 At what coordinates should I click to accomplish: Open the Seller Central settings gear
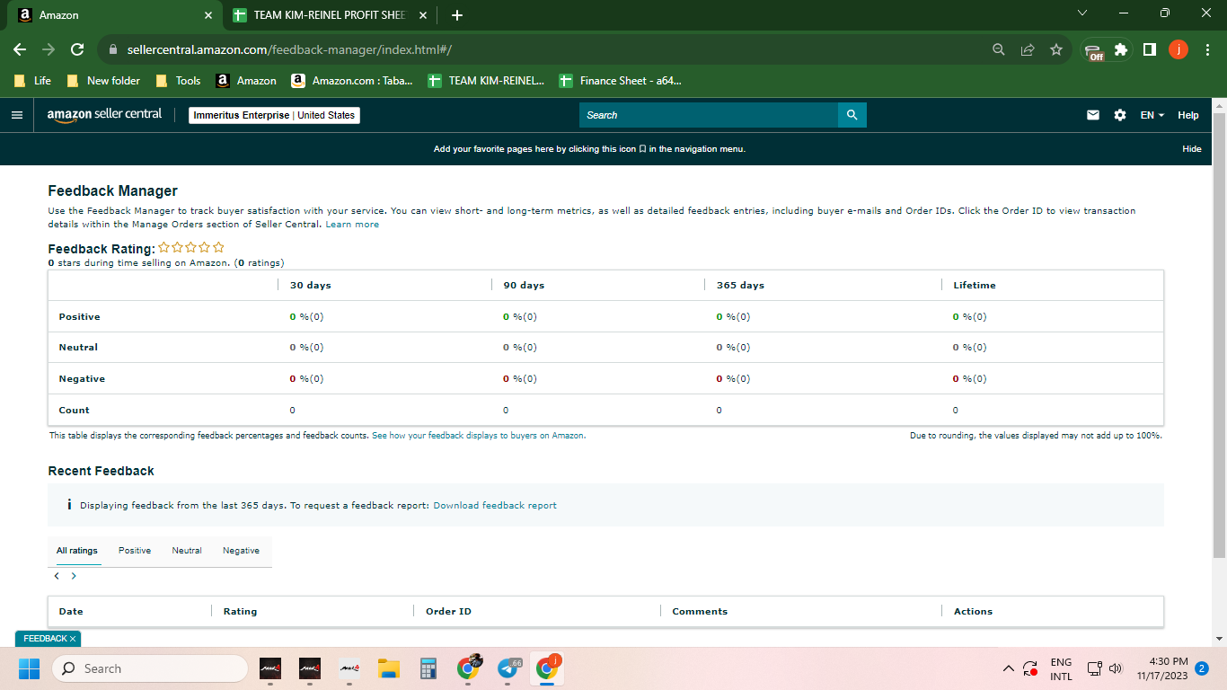click(1120, 115)
